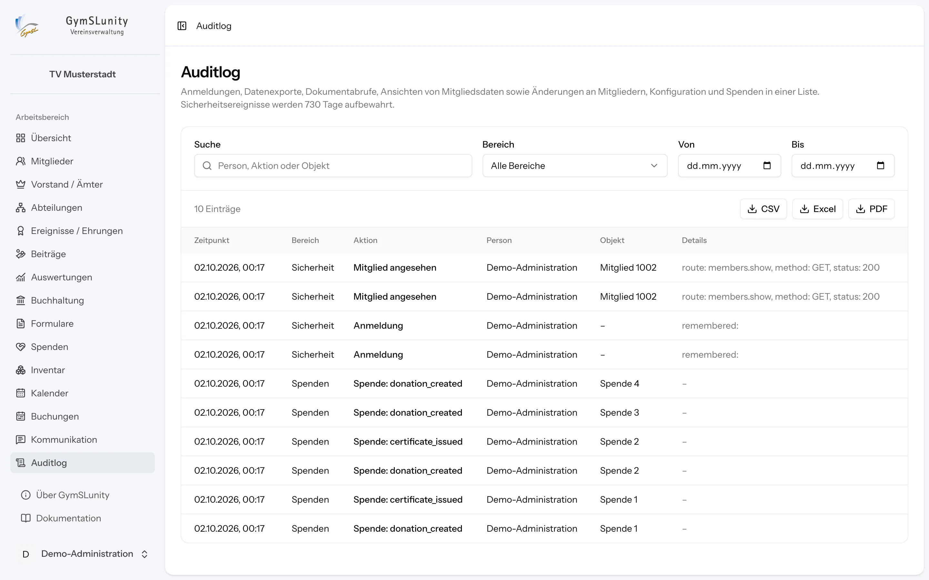This screenshot has height=580, width=929.
Task: Click the GymSLunity logo image
Action: pyautogui.click(x=27, y=26)
